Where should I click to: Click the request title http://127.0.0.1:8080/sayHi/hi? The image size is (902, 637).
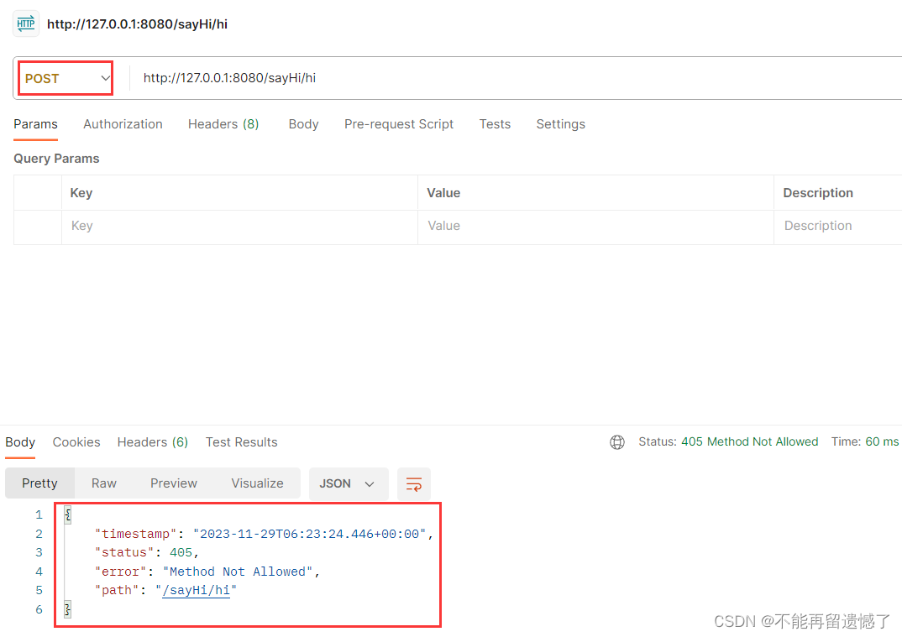[138, 24]
